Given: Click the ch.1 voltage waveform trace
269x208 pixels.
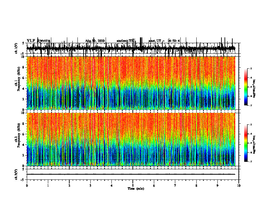Looking at the screenshot, I should tap(131, 48).
